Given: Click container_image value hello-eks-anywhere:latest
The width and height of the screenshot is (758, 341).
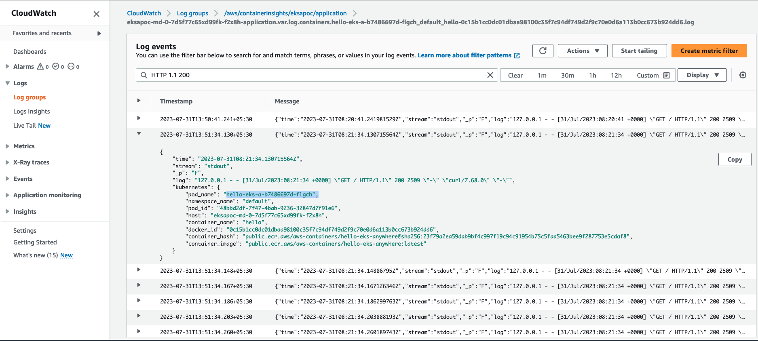Looking at the screenshot, I should [x=336, y=244].
